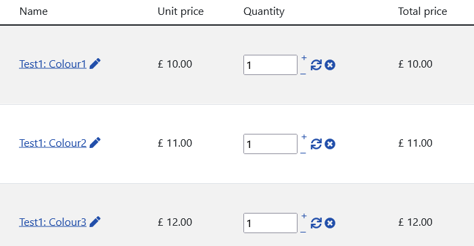Refresh quantity for Test1: Colour3
474x246 pixels.
(316, 223)
